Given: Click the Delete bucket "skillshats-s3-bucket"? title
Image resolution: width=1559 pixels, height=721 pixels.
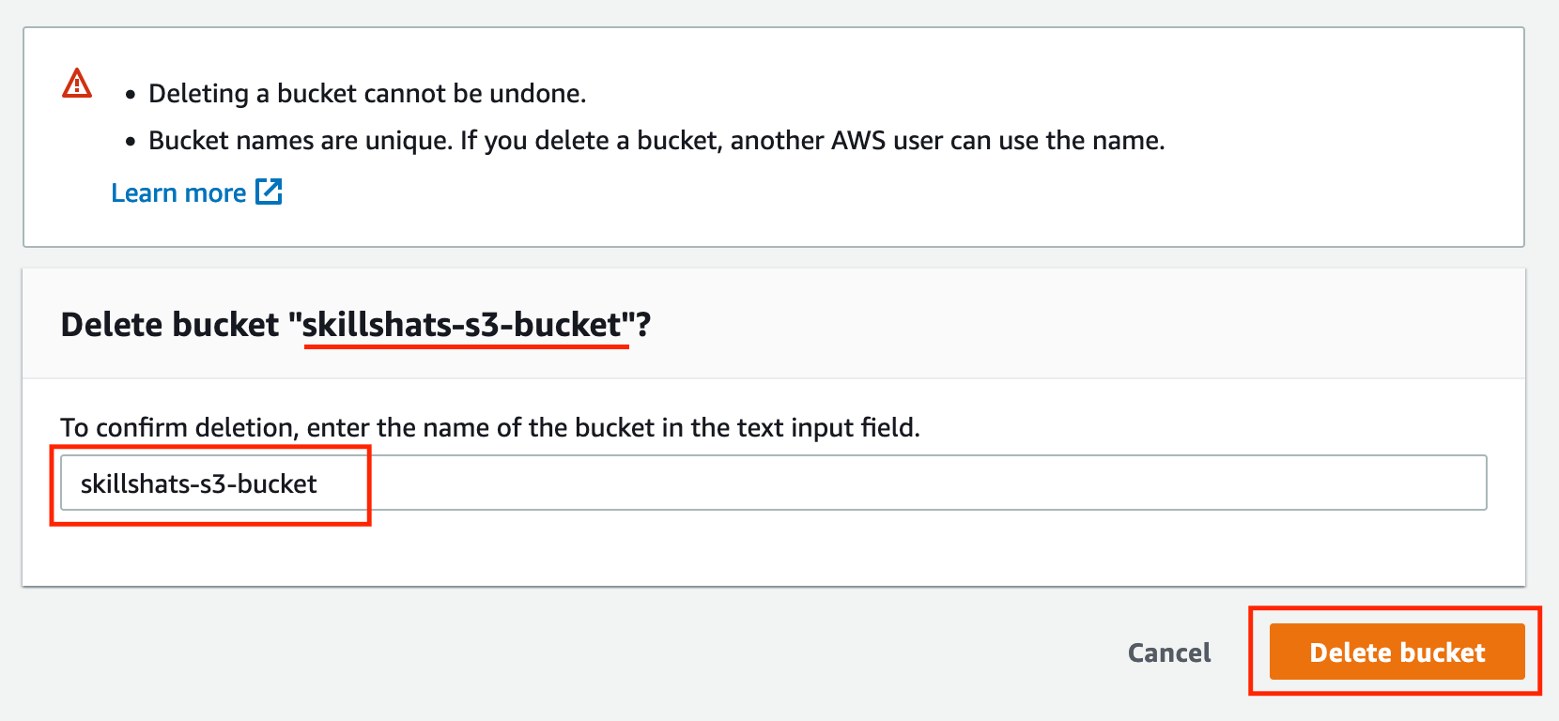Looking at the screenshot, I should pos(357,324).
